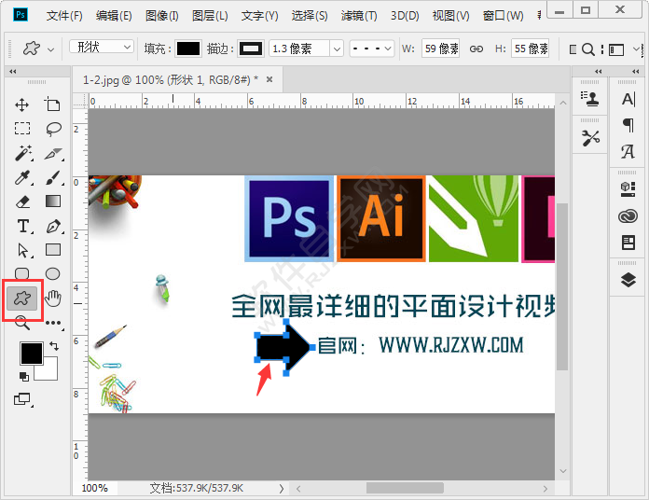Change the screen mode icon
The height and width of the screenshot is (500, 649).
(22, 399)
